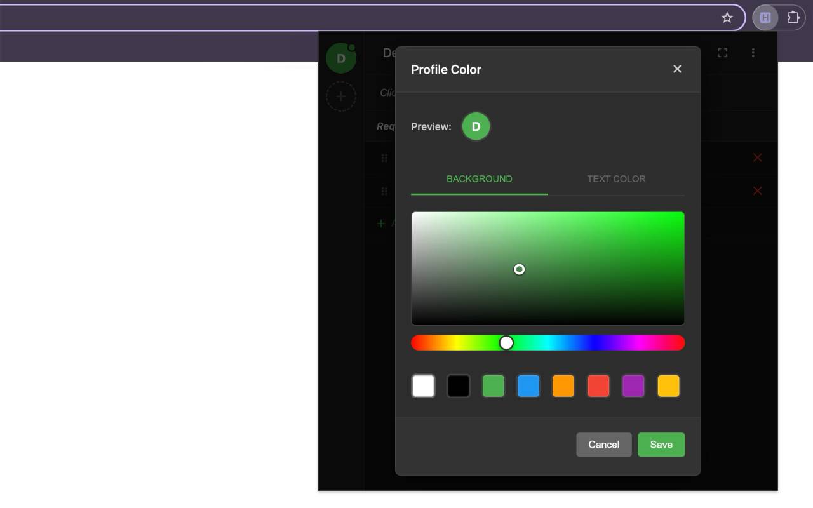Bookmark this page with the star icon
The width and height of the screenshot is (813, 508).
(x=727, y=18)
